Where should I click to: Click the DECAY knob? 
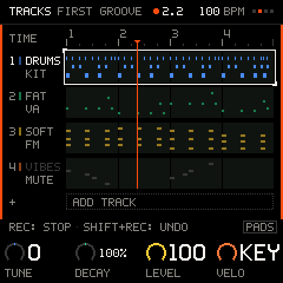85,252
